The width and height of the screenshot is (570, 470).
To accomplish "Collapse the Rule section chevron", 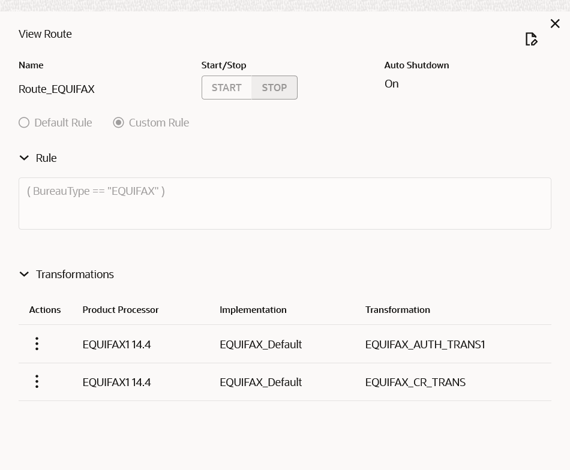I will [x=24, y=158].
